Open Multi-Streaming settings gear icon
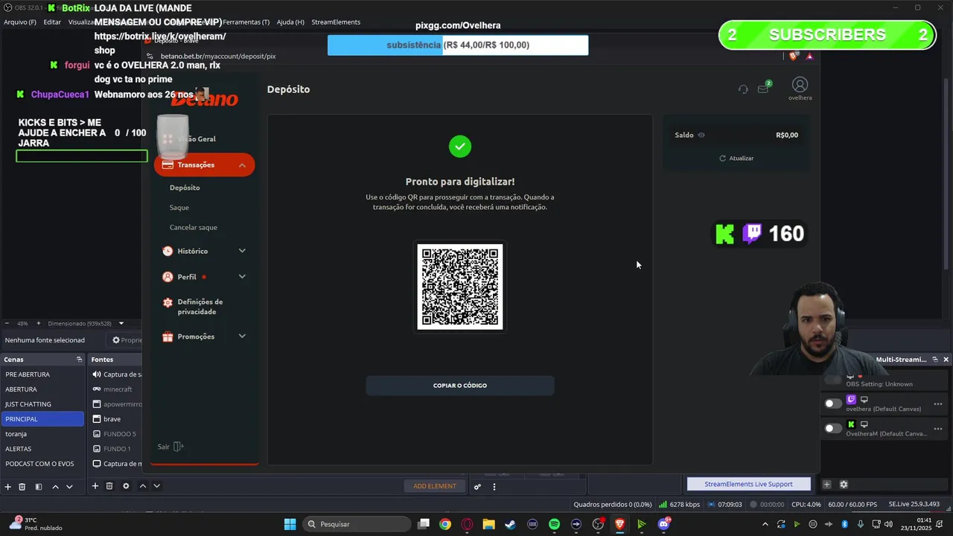Viewport: 953px width, 536px height. coord(844,484)
